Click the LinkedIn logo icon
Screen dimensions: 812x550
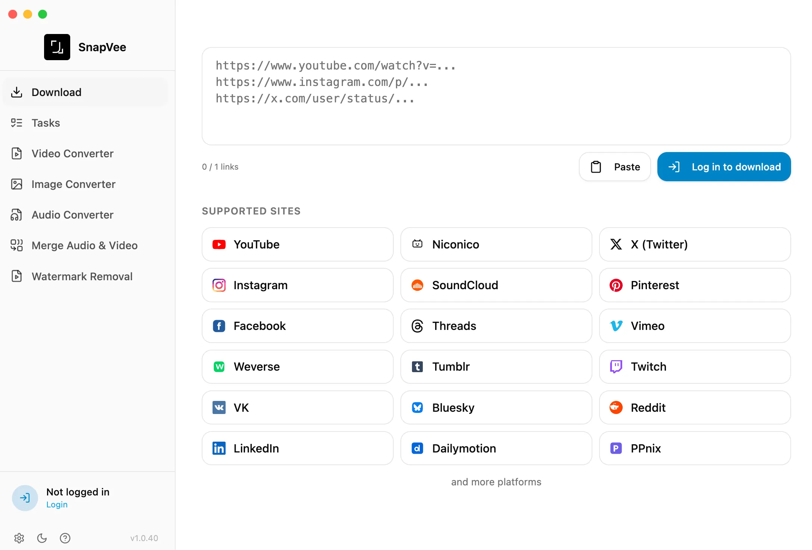219,448
